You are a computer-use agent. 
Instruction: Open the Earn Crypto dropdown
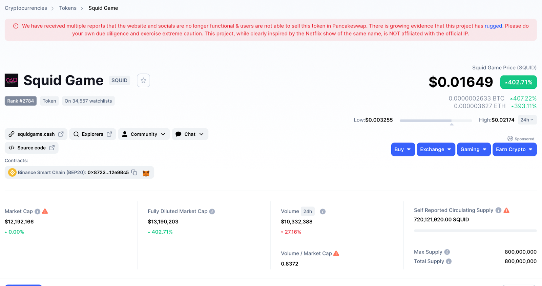coord(515,149)
